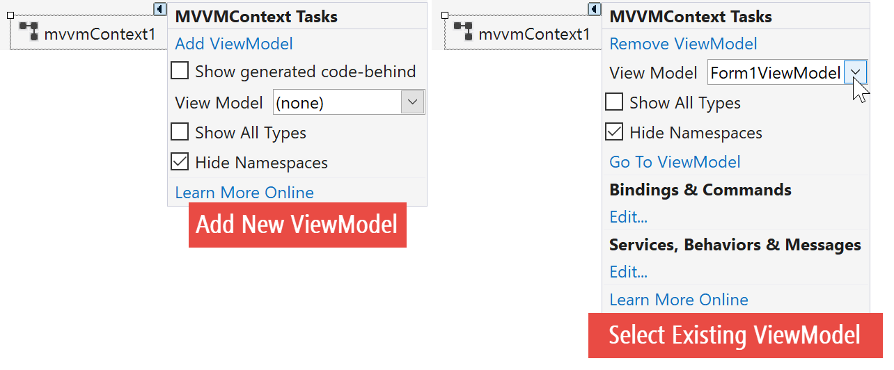Click the right mvvmContext1 component icon
894x370 pixels.
pos(463,32)
